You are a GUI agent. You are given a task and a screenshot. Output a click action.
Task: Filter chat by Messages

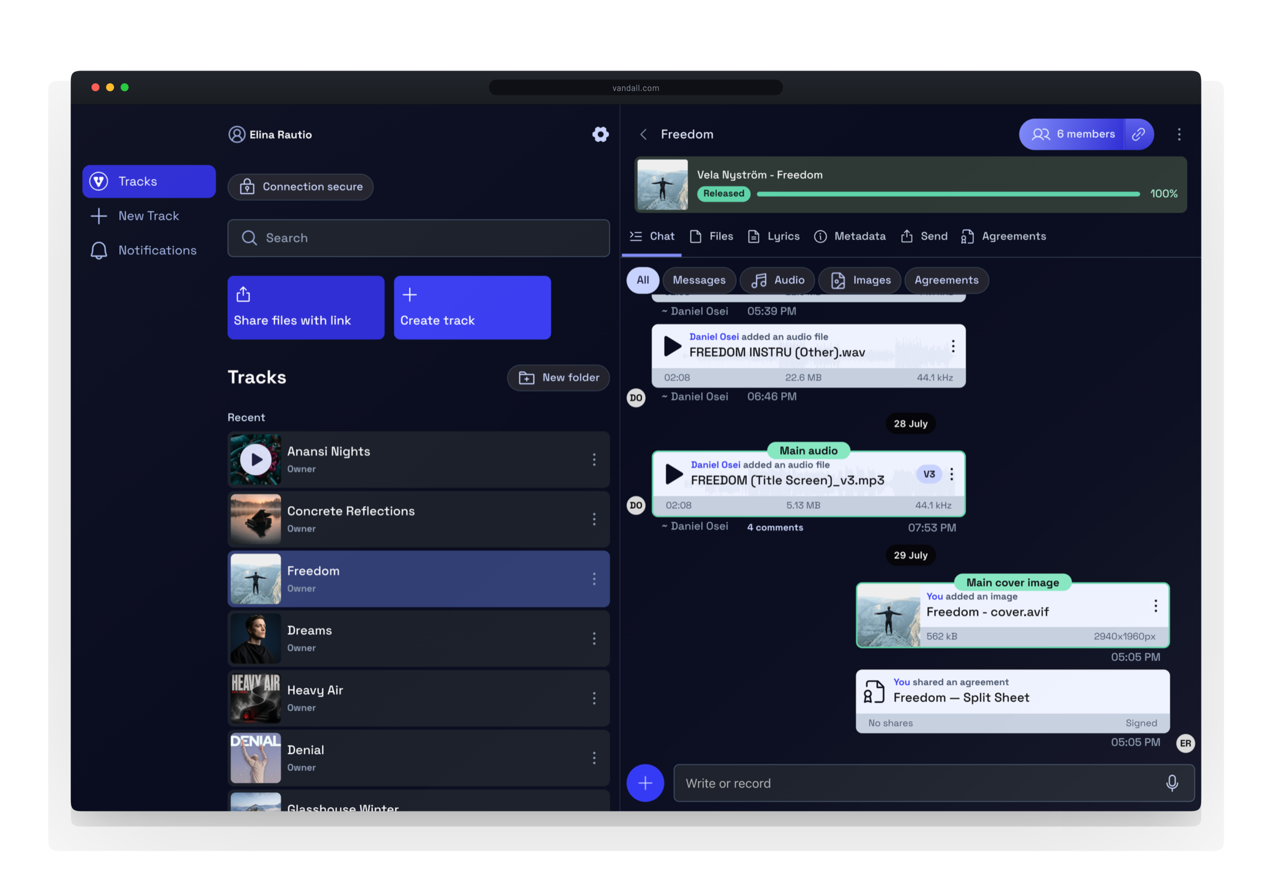click(x=699, y=280)
